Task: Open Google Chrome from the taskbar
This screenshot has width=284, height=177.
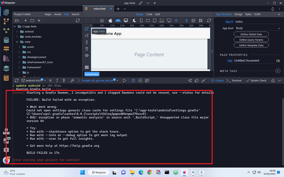Action: tap(149, 172)
